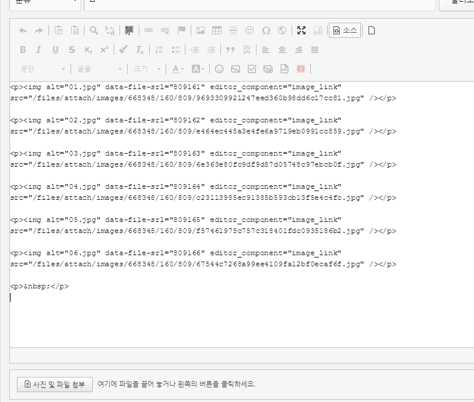The width and height of the screenshot is (474, 402).
Task: Open the 글꼴 font dropdown
Action: [x=99, y=69]
